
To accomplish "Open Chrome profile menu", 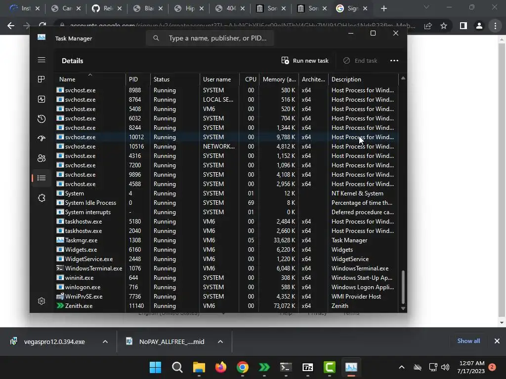I will click(x=479, y=26).
